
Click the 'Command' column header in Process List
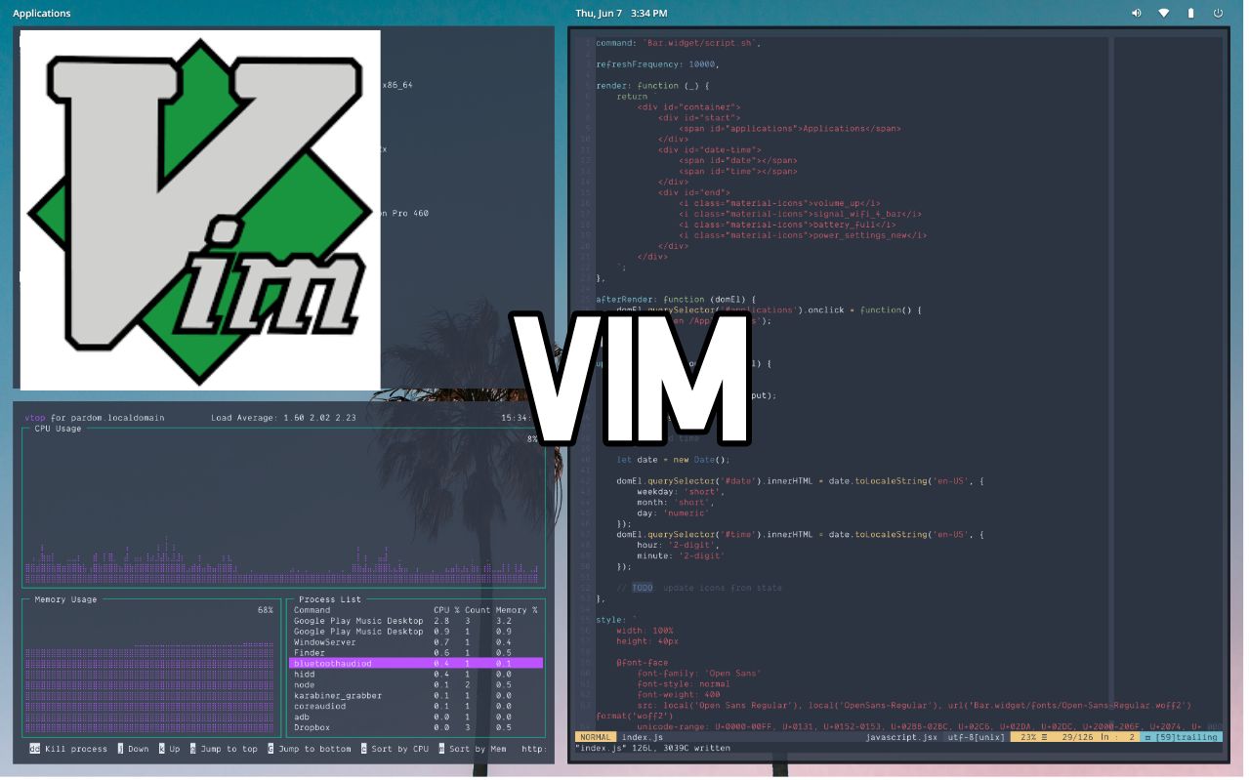(x=312, y=609)
